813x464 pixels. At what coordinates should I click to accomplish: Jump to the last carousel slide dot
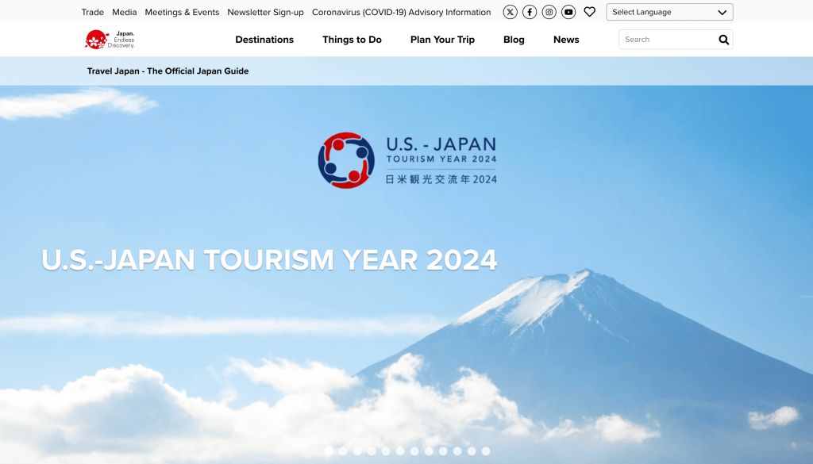(x=486, y=451)
